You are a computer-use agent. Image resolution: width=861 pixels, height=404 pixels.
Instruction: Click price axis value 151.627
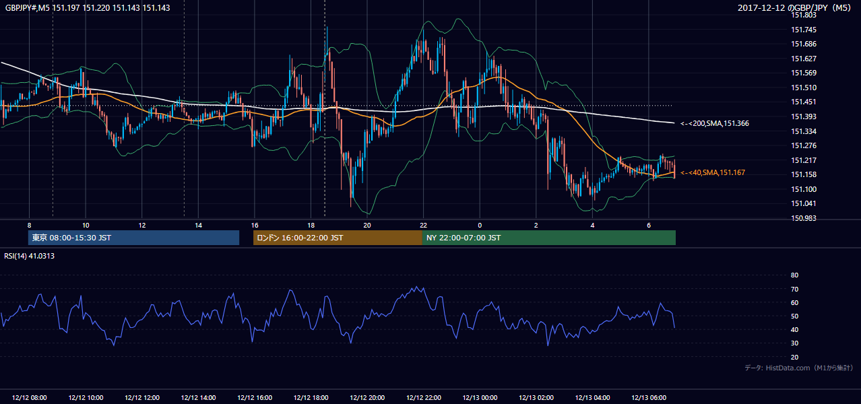pyautogui.click(x=804, y=59)
